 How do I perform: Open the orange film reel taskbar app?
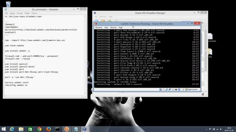click(x=66, y=129)
